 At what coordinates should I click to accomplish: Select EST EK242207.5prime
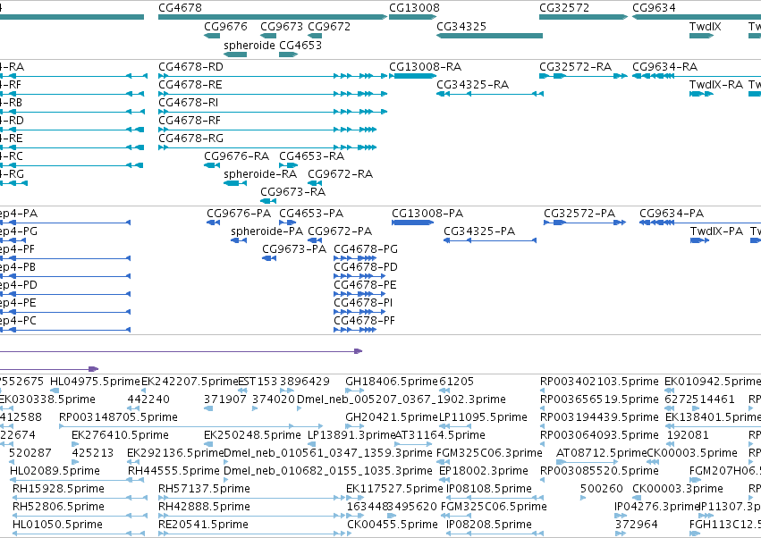point(144,391)
